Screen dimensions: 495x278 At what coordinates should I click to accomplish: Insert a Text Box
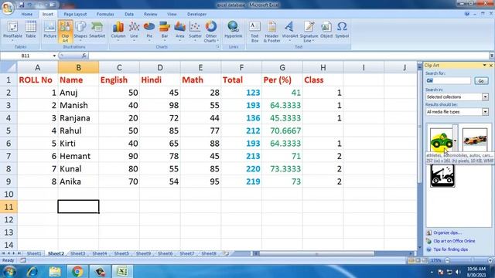(x=254, y=31)
